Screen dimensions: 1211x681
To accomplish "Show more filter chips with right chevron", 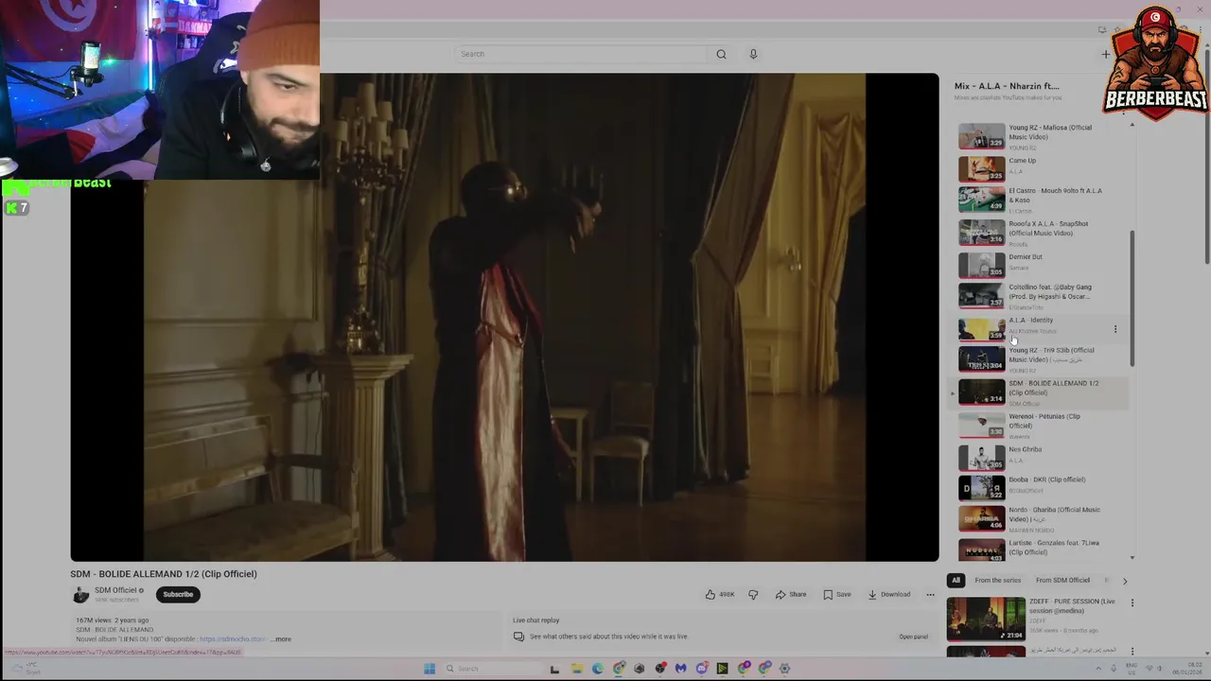I will click(x=1124, y=580).
